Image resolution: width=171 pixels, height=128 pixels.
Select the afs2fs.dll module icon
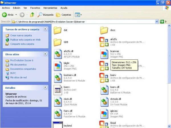pos(58,54)
